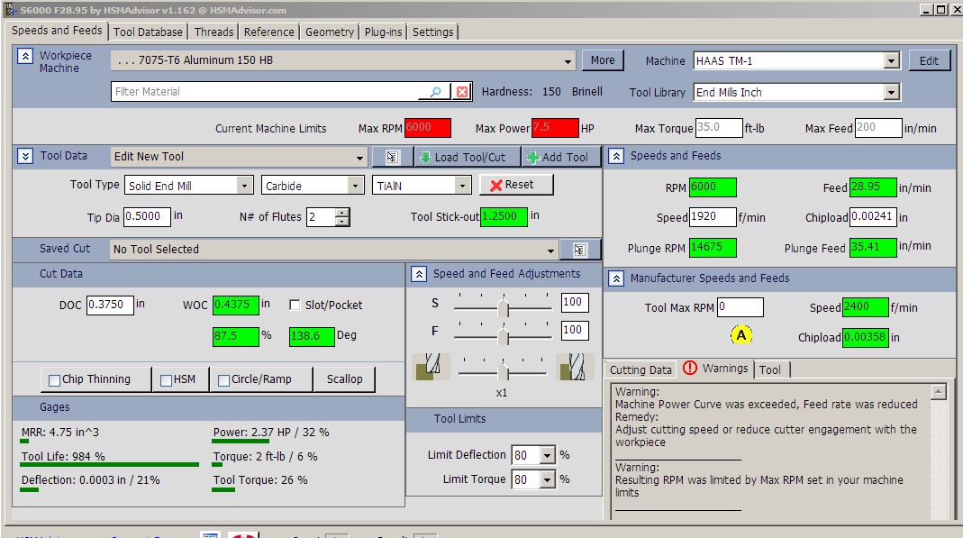Viewport: 963px width, 538px height.
Task: Collapse the Speed and Feed Adjustments panel
Action: pyautogui.click(x=418, y=274)
